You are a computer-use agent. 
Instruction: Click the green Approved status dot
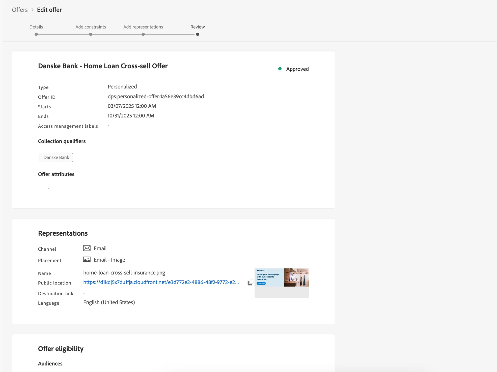click(280, 69)
